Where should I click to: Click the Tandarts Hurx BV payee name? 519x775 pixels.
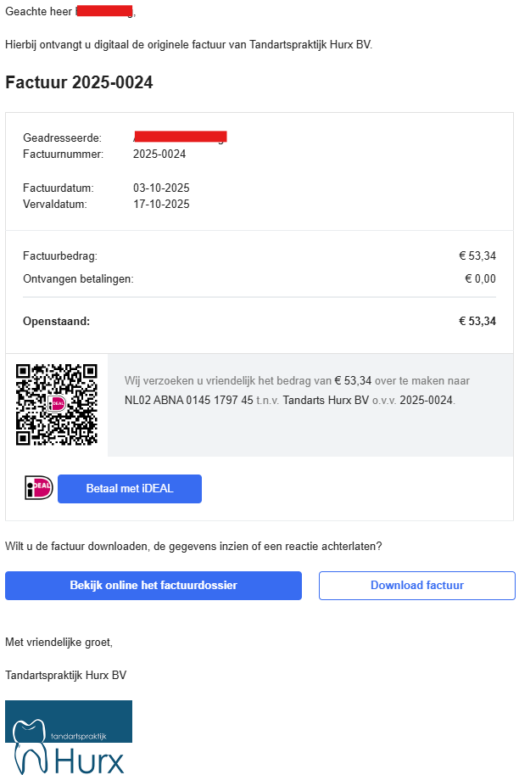pyautogui.click(x=326, y=399)
